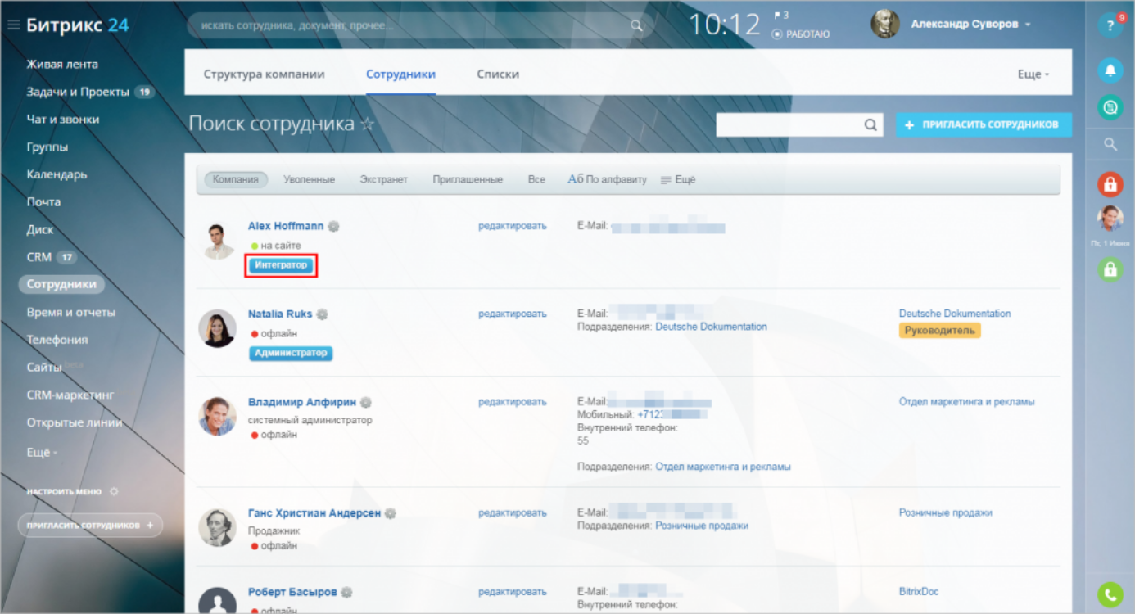This screenshot has height=614, width=1135.
Task: Select the Приглашенные filter
Action: click(x=468, y=179)
